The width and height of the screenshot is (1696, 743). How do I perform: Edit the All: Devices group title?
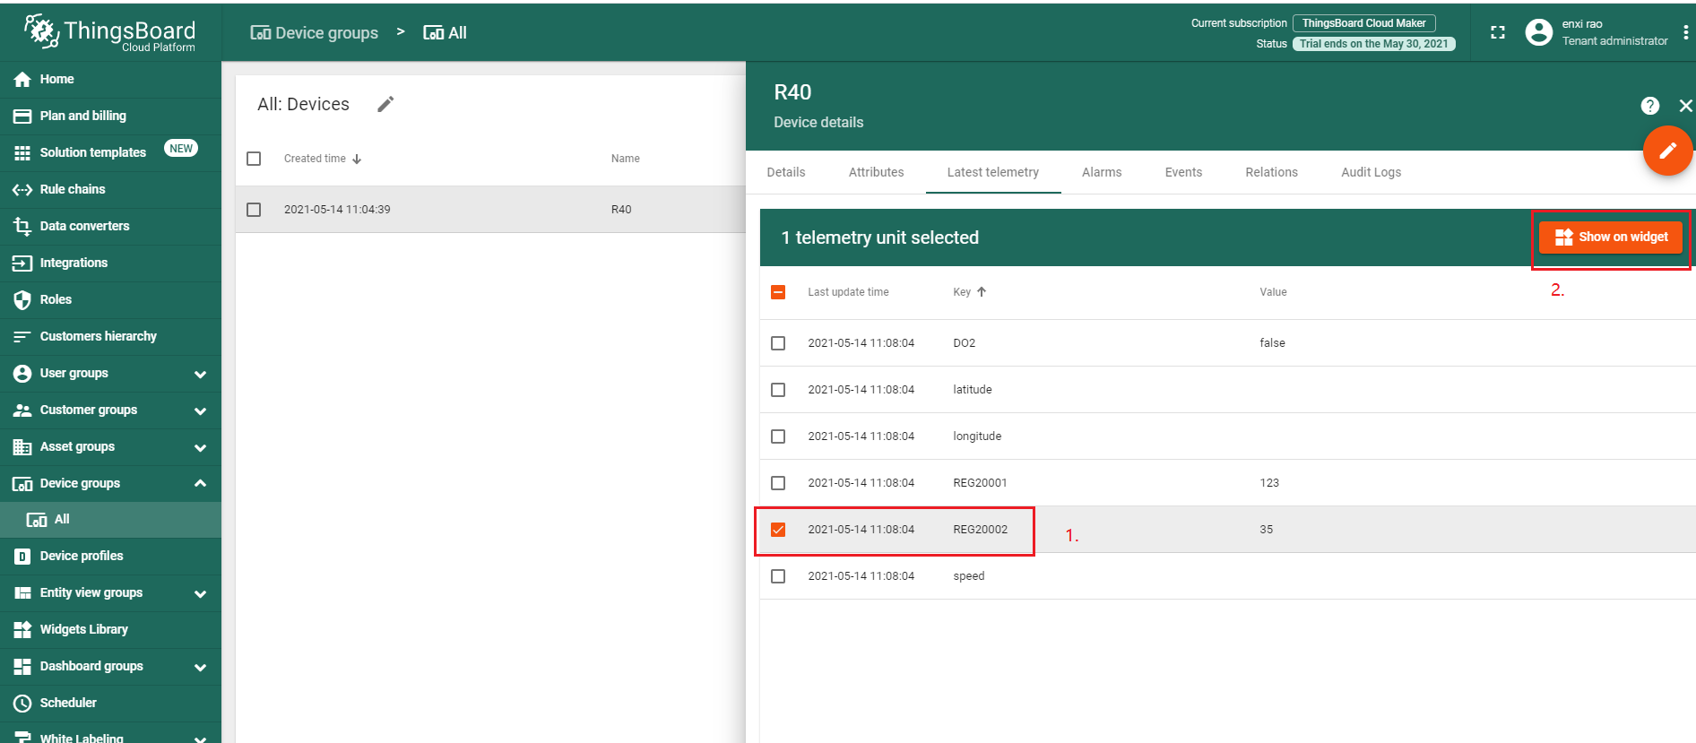(x=385, y=105)
